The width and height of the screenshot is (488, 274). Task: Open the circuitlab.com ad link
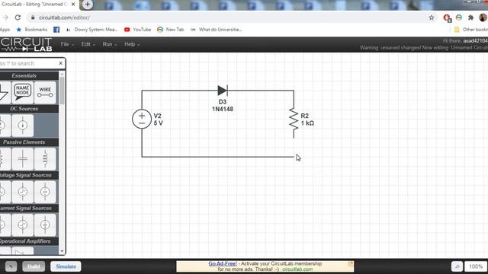click(x=297, y=269)
